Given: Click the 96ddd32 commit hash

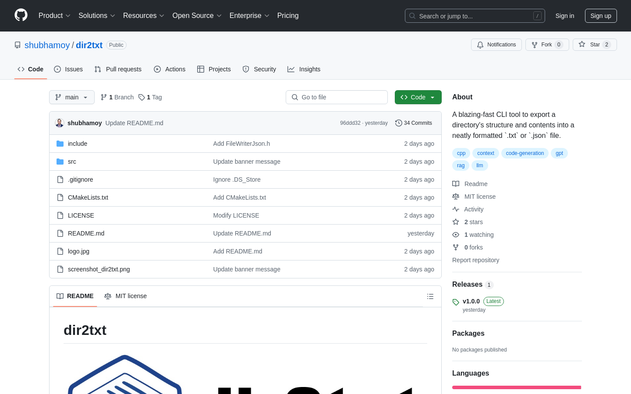Looking at the screenshot, I should click(x=350, y=123).
